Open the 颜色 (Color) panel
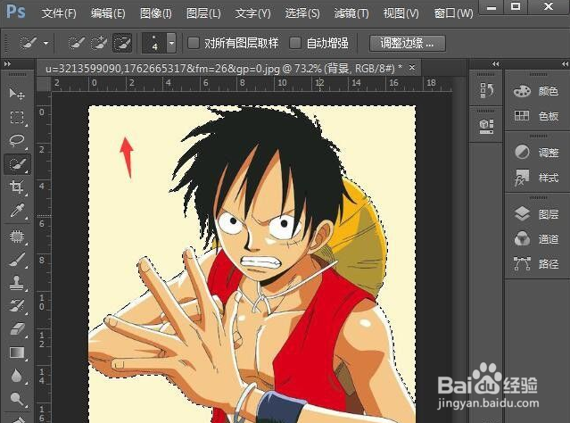The width and height of the screenshot is (570, 423). 536,91
